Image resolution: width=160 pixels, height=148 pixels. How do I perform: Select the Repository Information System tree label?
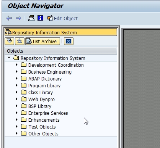53,58
